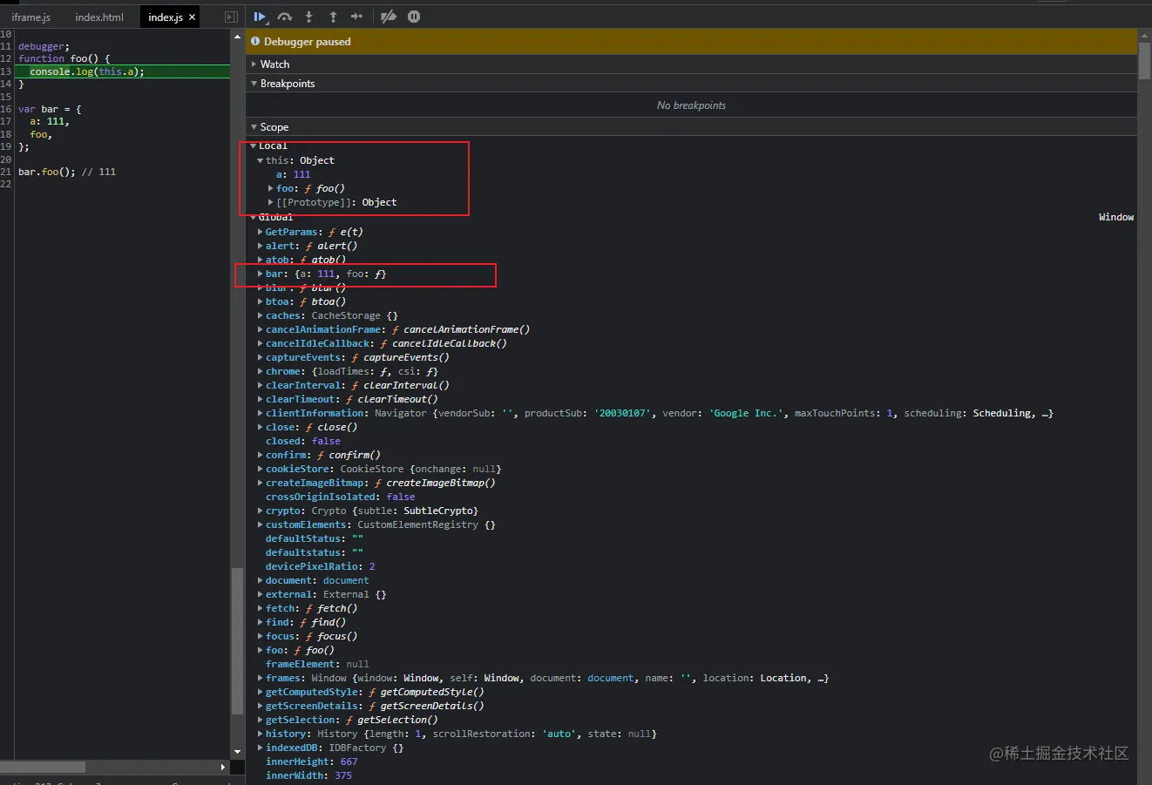Image resolution: width=1152 pixels, height=785 pixels.
Task: Click the info icon in Debugger paused banner
Action: point(255,41)
